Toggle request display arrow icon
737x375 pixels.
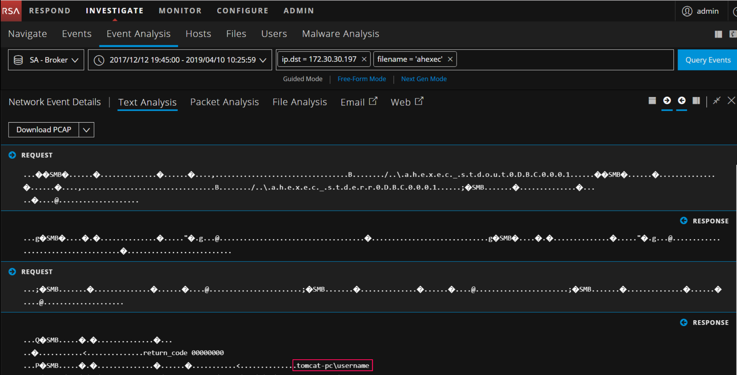667,101
